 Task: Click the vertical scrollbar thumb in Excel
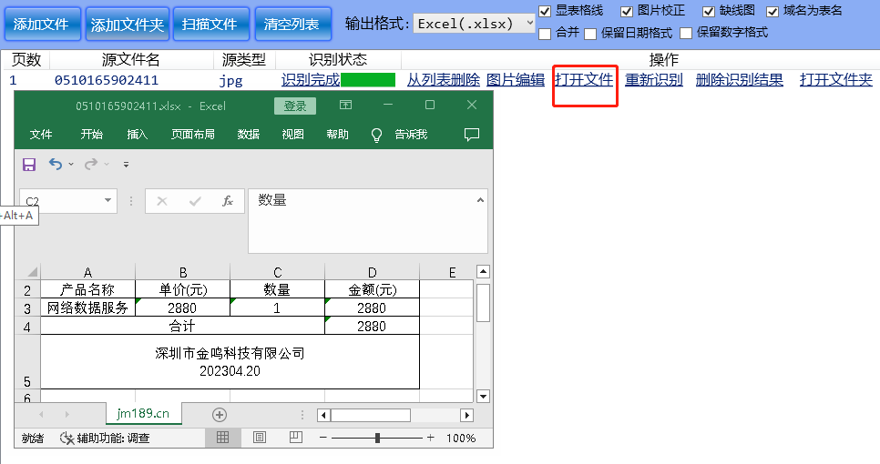click(x=483, y=303)
